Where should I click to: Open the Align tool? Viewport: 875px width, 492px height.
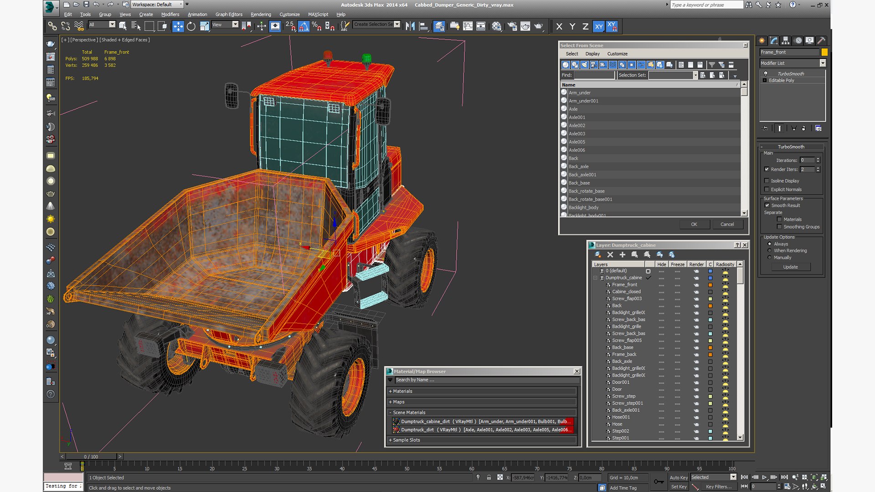[423, 26]
